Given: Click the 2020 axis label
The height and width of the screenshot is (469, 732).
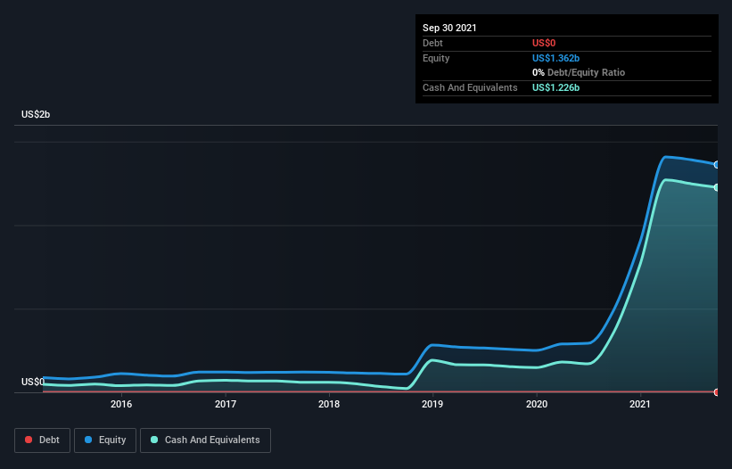Looking at the screenshot, I should (537, 404).
